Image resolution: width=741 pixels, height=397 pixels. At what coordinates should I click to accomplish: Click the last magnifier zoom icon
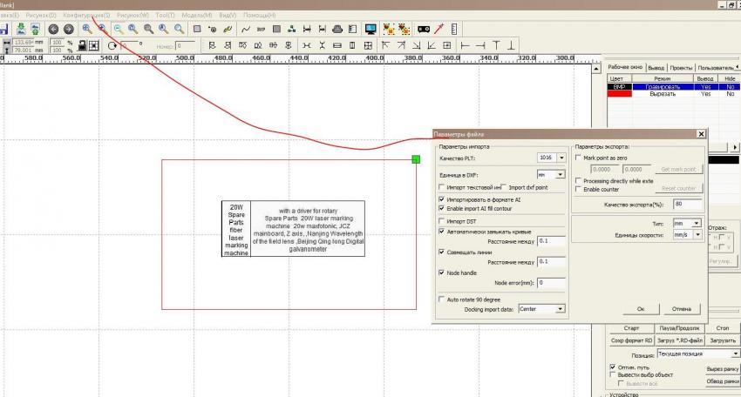[177, 29]
